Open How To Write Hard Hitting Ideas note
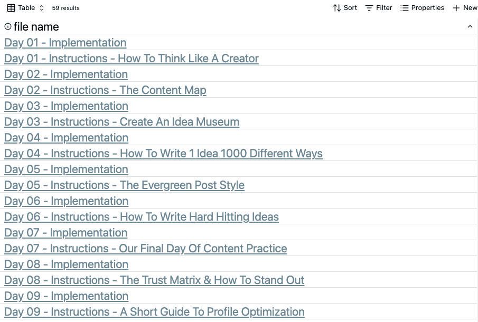Viewport: 478px width, 322px height. (142, 217)
